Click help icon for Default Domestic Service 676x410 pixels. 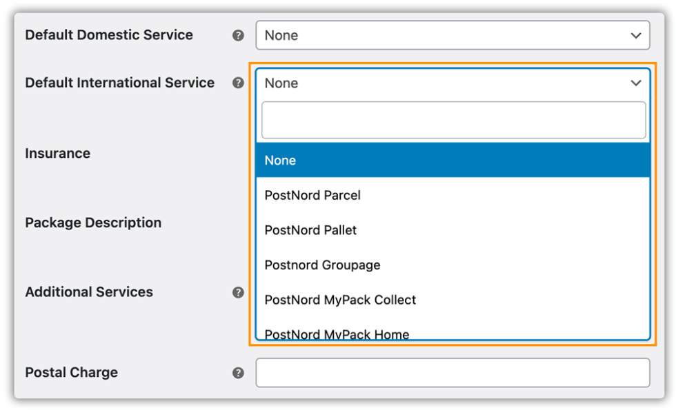pyautogui.click(x=238, y=35)
